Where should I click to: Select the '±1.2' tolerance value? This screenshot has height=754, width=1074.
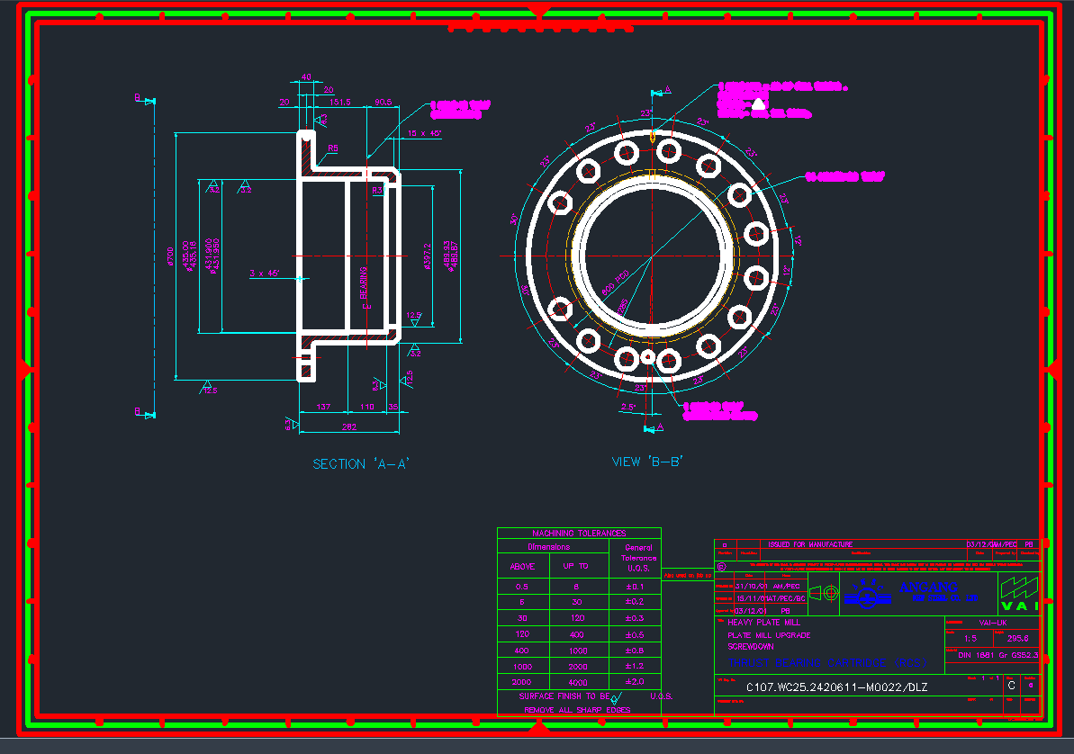[x=635, y=666]
